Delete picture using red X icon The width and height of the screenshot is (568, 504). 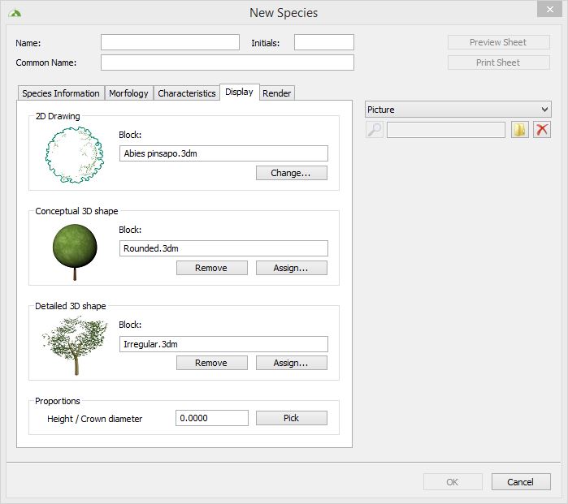[542, 130]
